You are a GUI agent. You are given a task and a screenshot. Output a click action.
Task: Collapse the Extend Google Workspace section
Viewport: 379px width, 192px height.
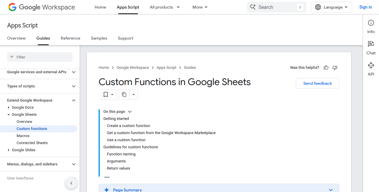click(x=74, y=100)
